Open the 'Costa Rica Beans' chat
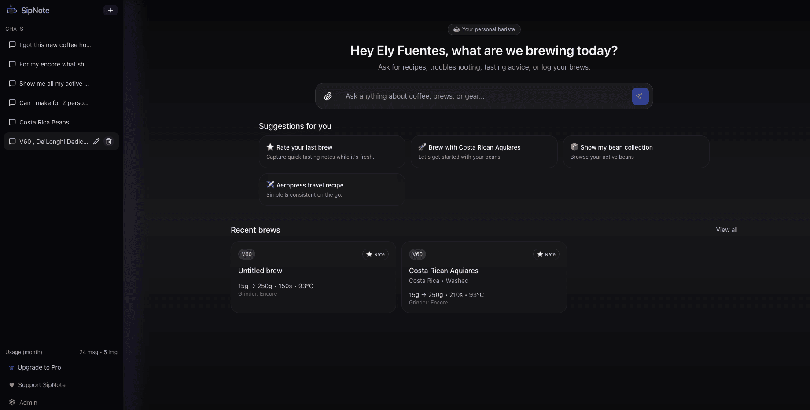This screenshot has height=410, width=810. 44,122
